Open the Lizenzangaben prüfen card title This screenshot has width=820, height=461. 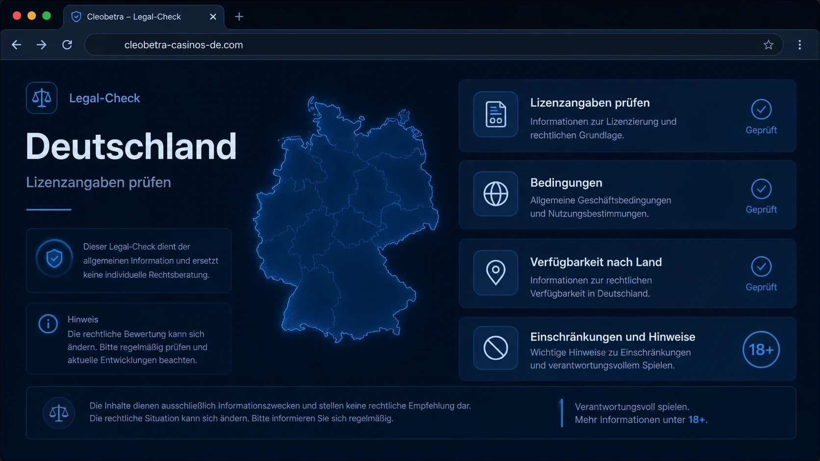pyautogui.click(x=590, y=103)
